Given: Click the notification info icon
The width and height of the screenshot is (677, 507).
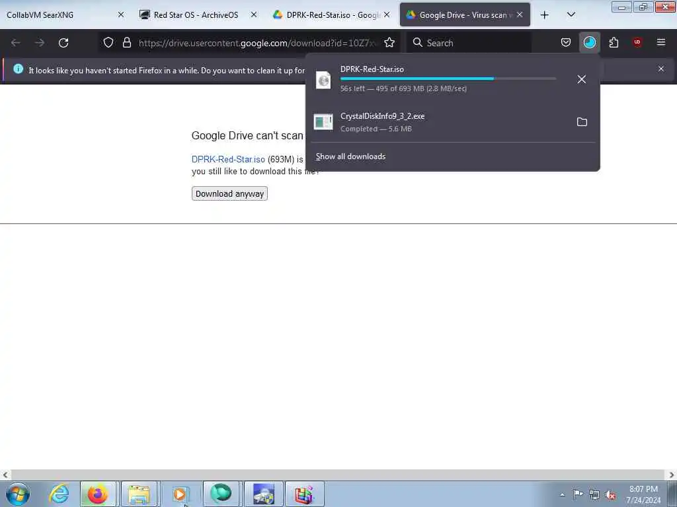Looking at the screenshot, I should point(18,69).
